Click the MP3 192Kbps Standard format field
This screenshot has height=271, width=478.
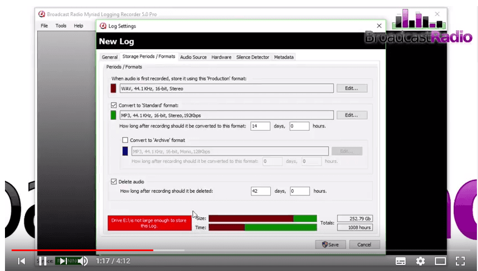[x=227, y=115]
